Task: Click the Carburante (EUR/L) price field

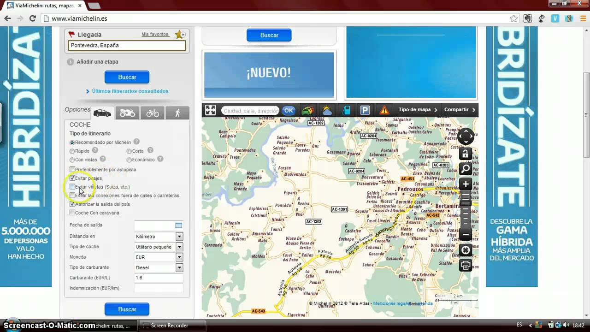Action: pos(159,278)
